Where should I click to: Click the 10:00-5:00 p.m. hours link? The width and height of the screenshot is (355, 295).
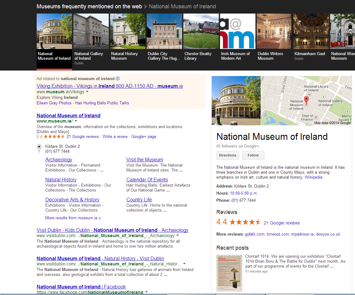click(x=244, y=193)
